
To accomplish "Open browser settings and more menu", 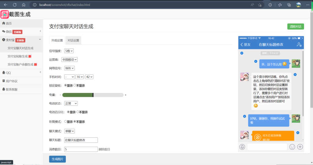I will 307,5.
